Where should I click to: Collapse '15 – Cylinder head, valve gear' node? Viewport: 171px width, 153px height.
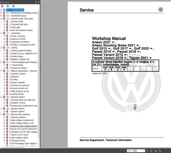pos(1,19)
